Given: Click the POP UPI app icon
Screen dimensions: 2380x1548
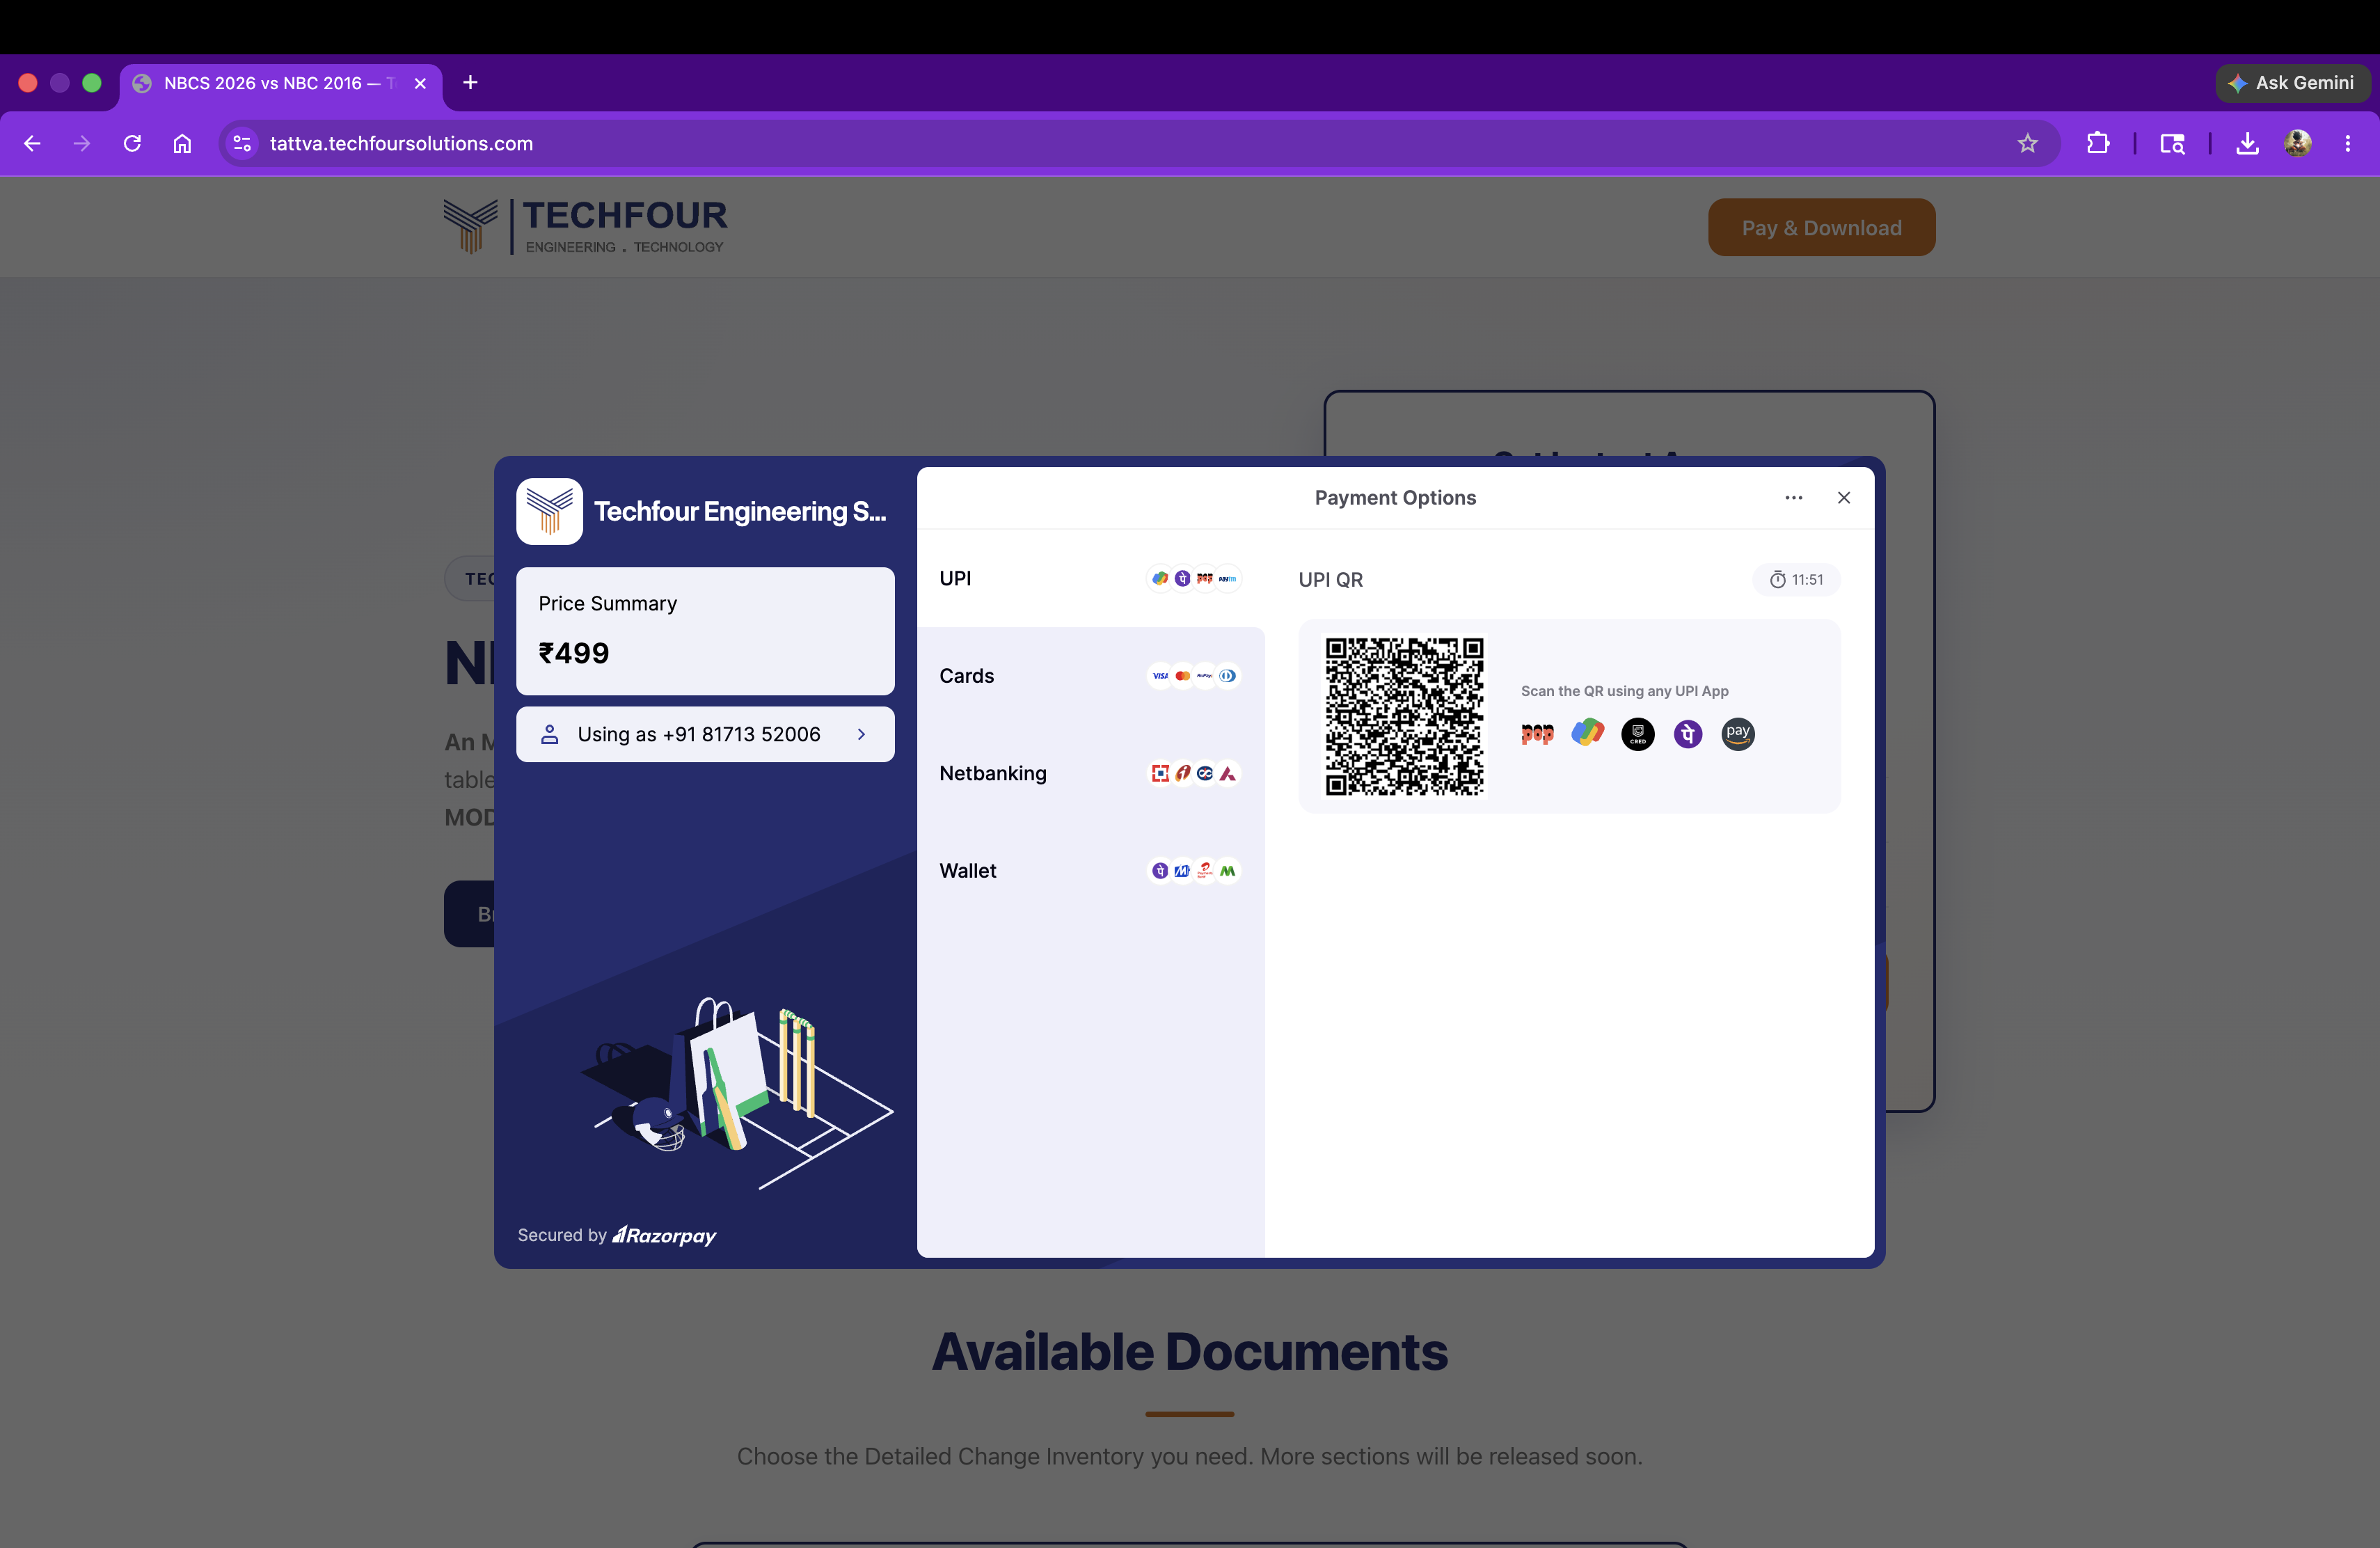Looking at the screenshot, I should pyautogui.click(x=1537, y=734).
